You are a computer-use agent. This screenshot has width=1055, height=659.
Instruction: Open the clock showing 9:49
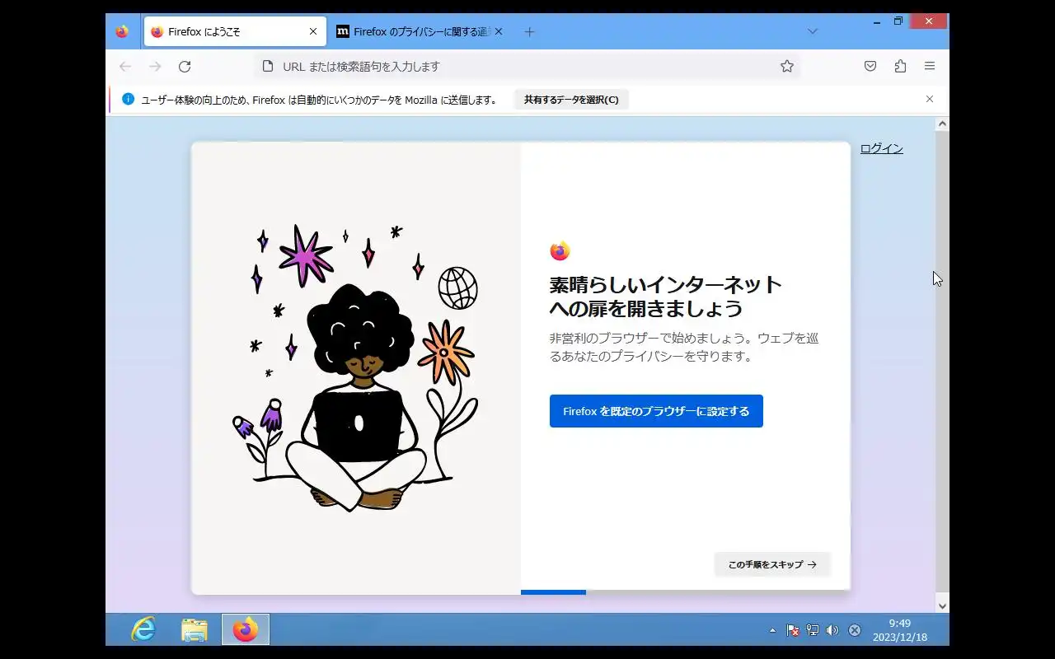900,630
